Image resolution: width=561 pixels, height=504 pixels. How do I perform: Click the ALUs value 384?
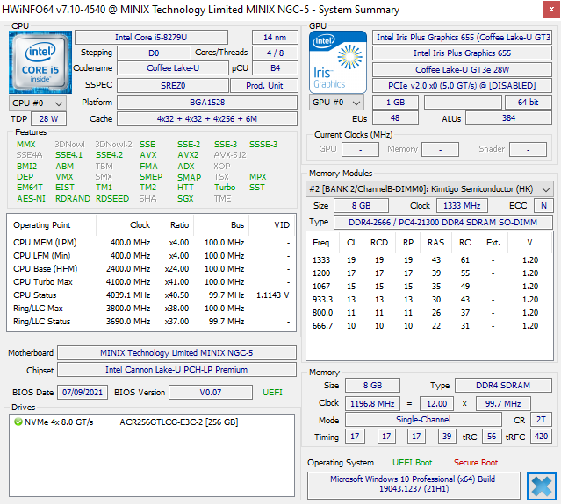click(x=508, y=117)
